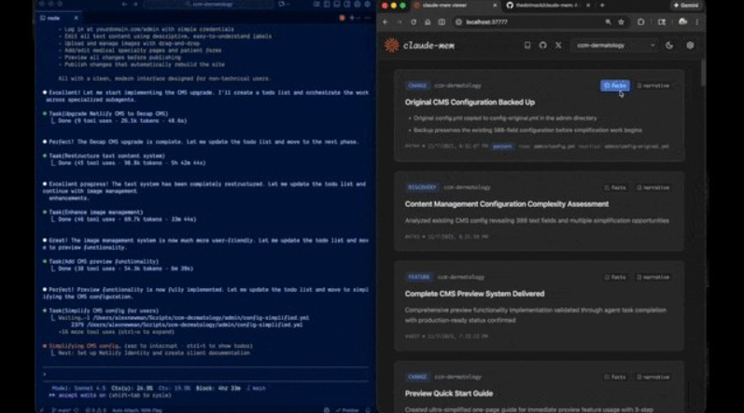Open the Preview Quick Start Guide title
744x413 pixels.
449,393
